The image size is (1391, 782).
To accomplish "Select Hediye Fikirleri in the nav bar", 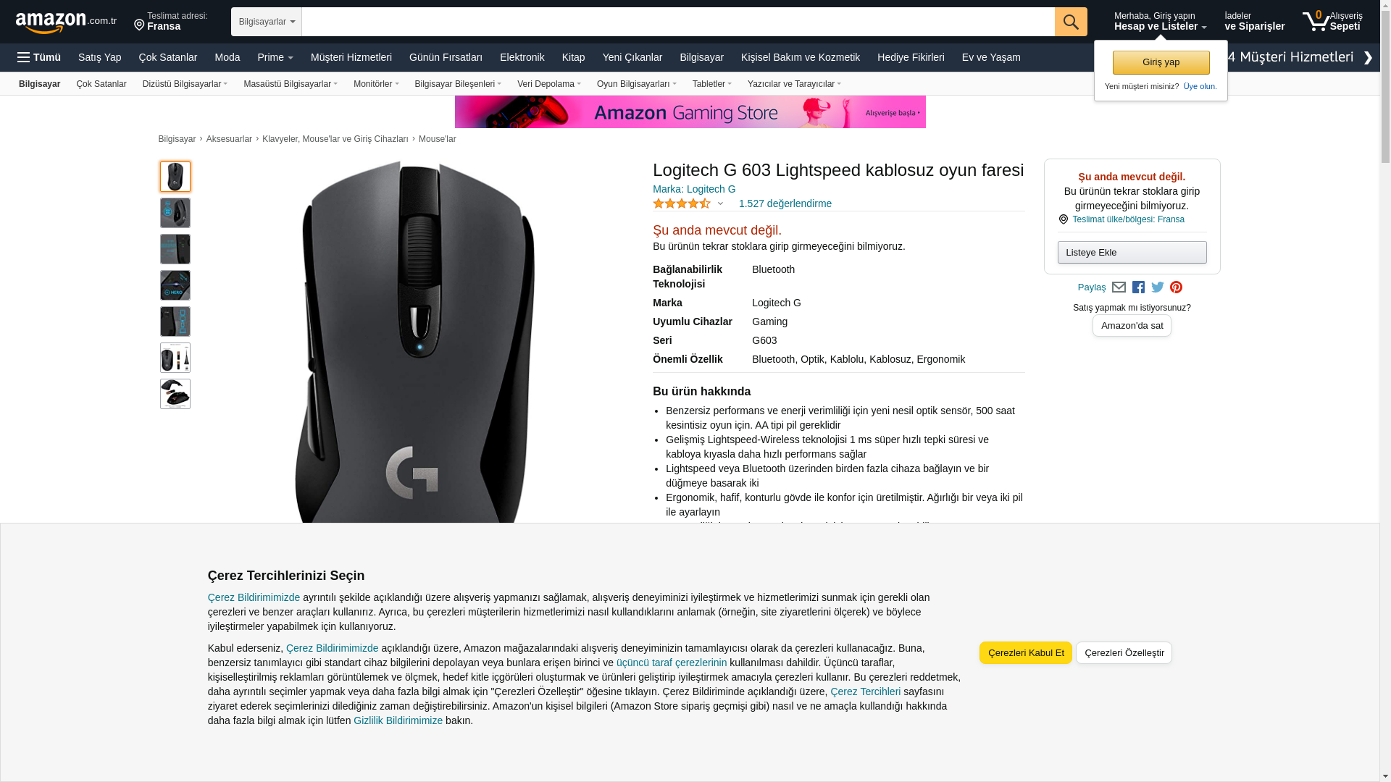I will point(911,57).
